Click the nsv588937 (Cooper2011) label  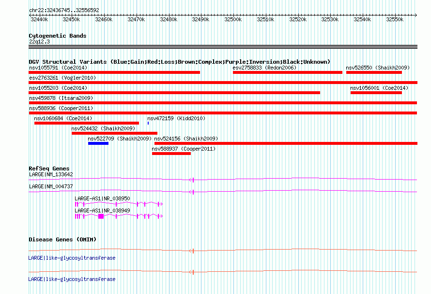click(184, 149)
